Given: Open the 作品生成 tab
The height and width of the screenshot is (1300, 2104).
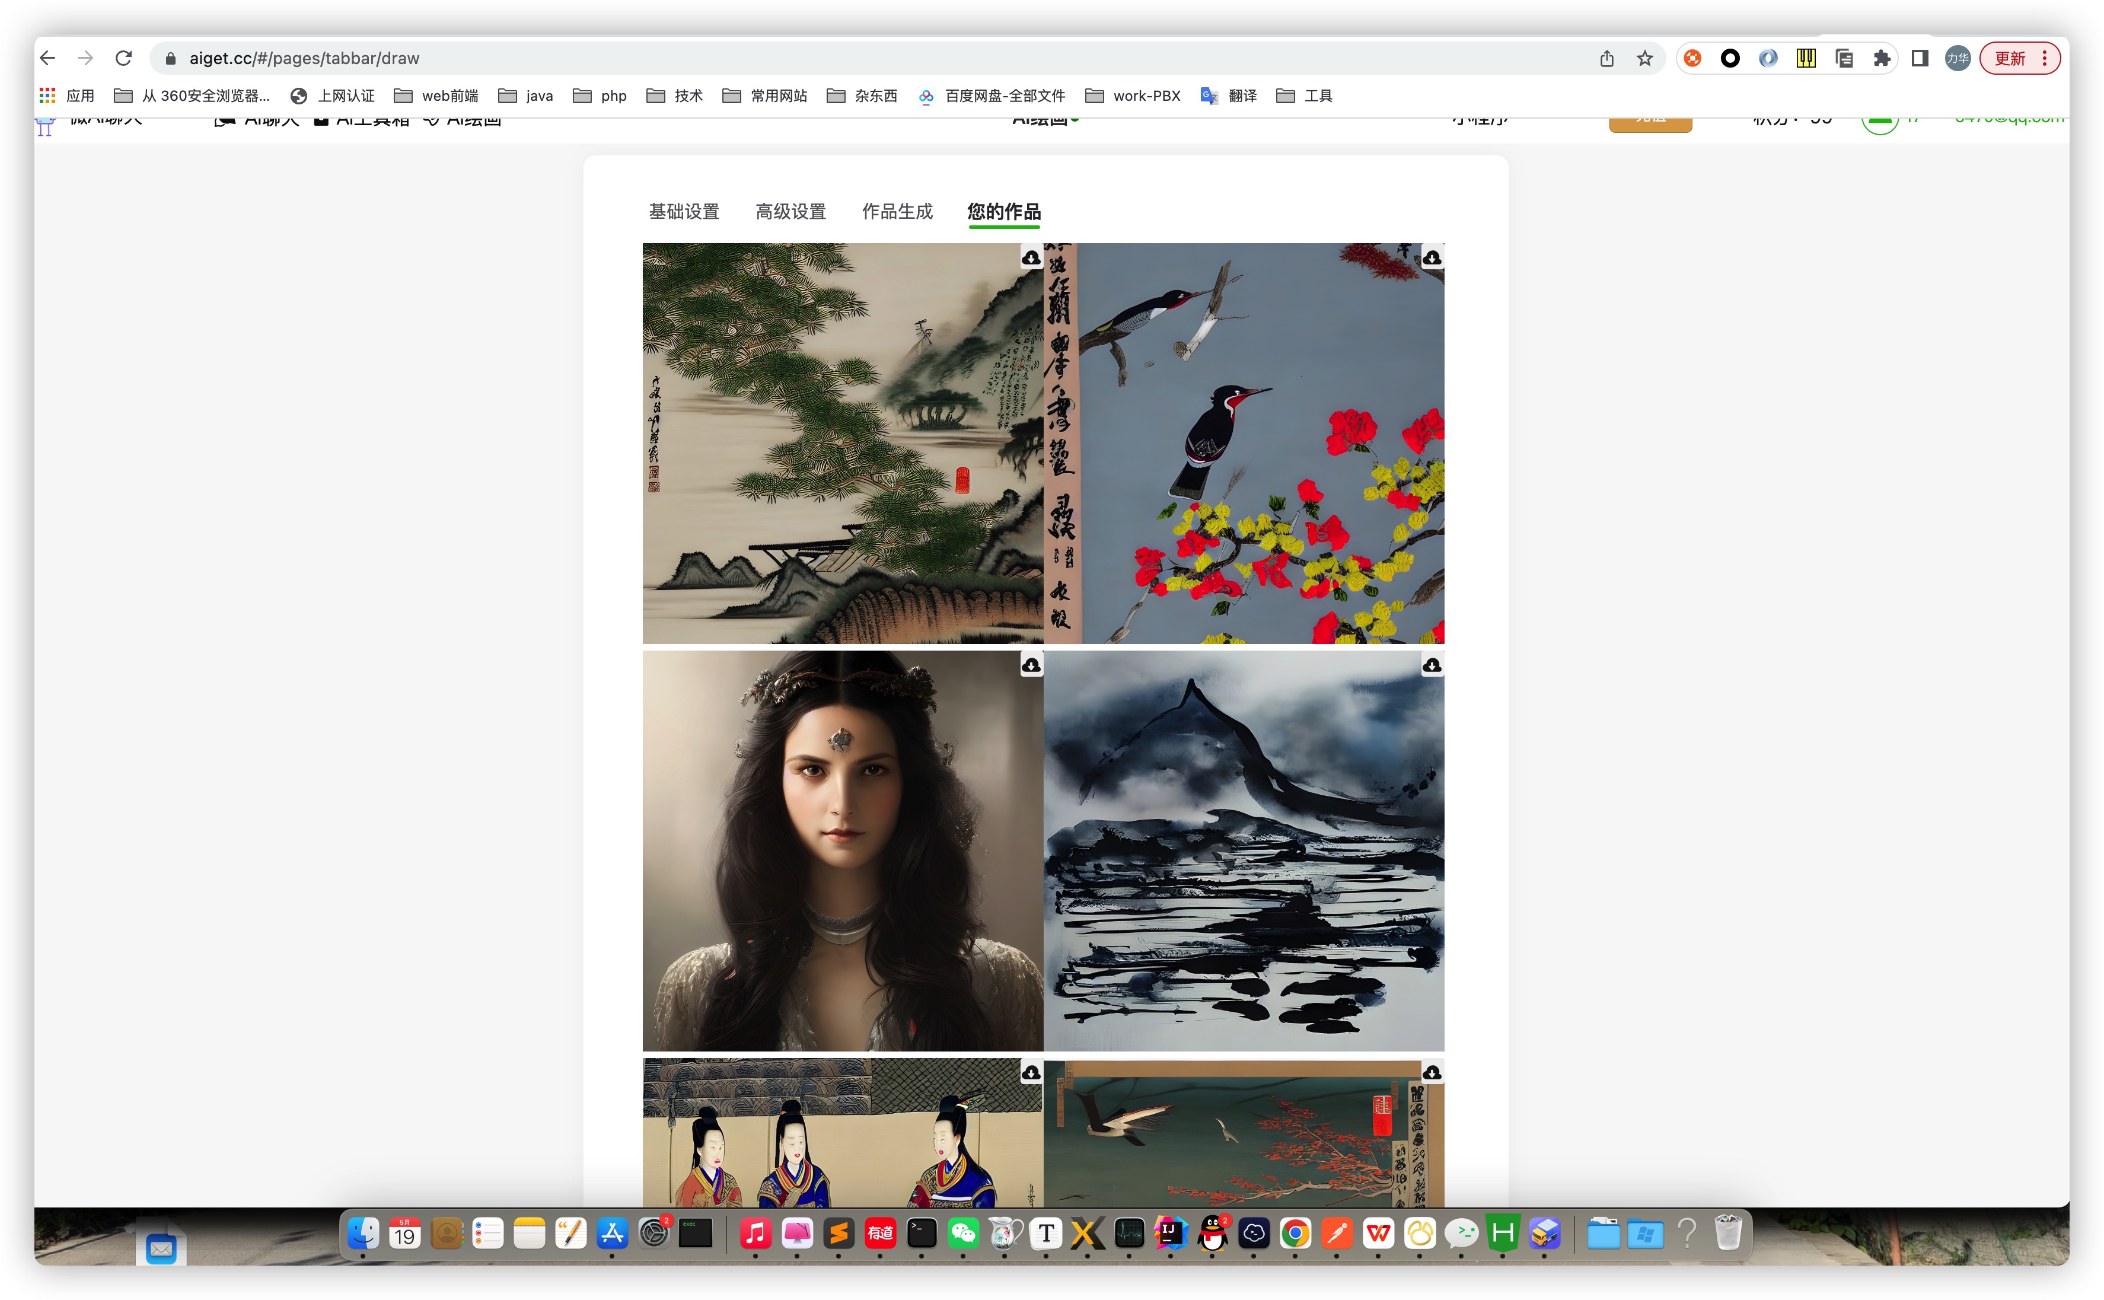Looking at the screenshot, I should [897, 212].
